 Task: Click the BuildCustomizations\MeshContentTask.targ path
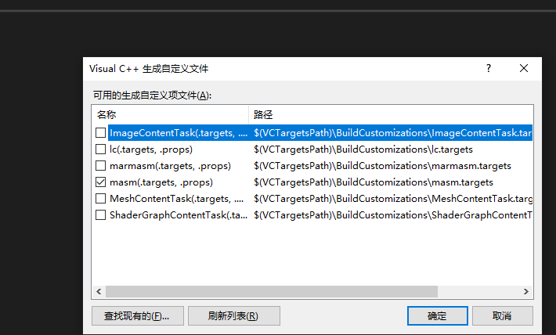(393, 199)
